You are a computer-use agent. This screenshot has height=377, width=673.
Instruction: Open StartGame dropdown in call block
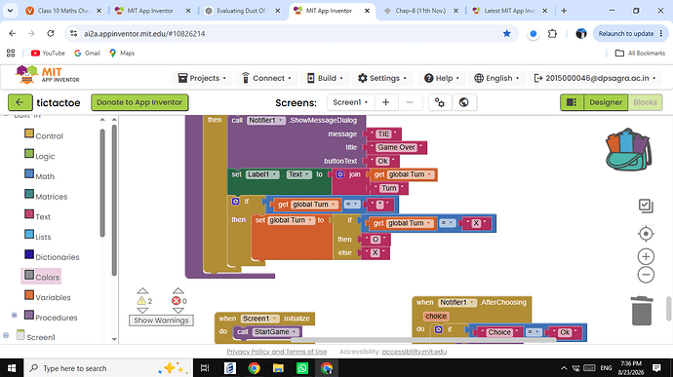(x=275, y=332)
